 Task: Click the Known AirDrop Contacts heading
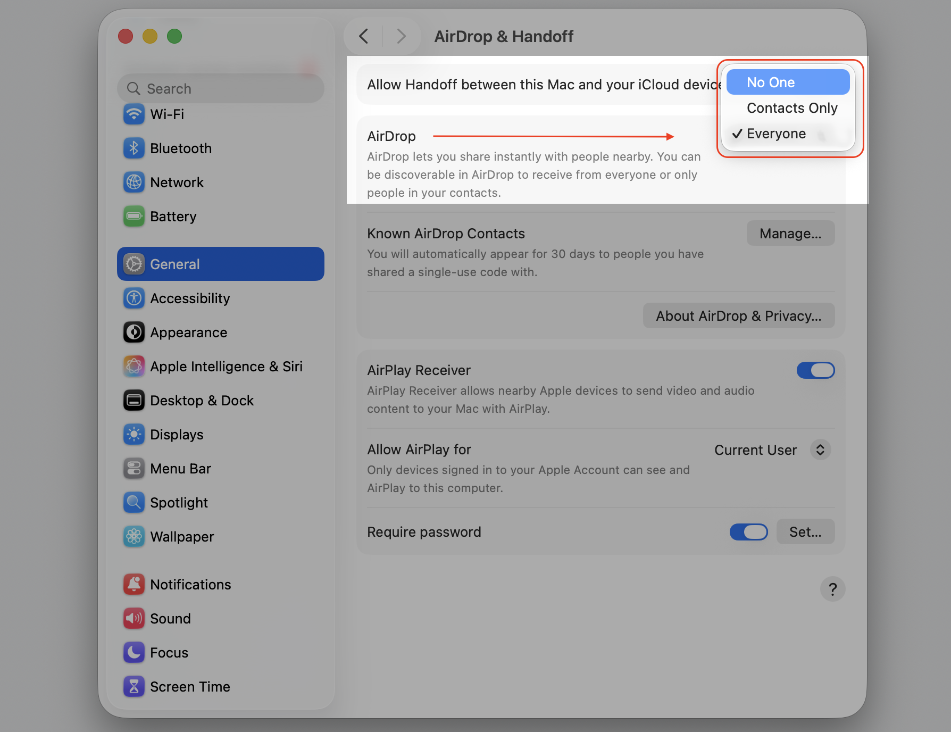446,234
